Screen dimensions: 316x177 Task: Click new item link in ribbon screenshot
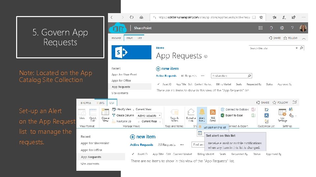point(143,137)
